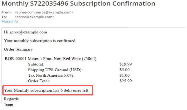Click Tax North America 5.0% label
The height and width of the screenshot is (110, 187).
(x=51, y=75)
